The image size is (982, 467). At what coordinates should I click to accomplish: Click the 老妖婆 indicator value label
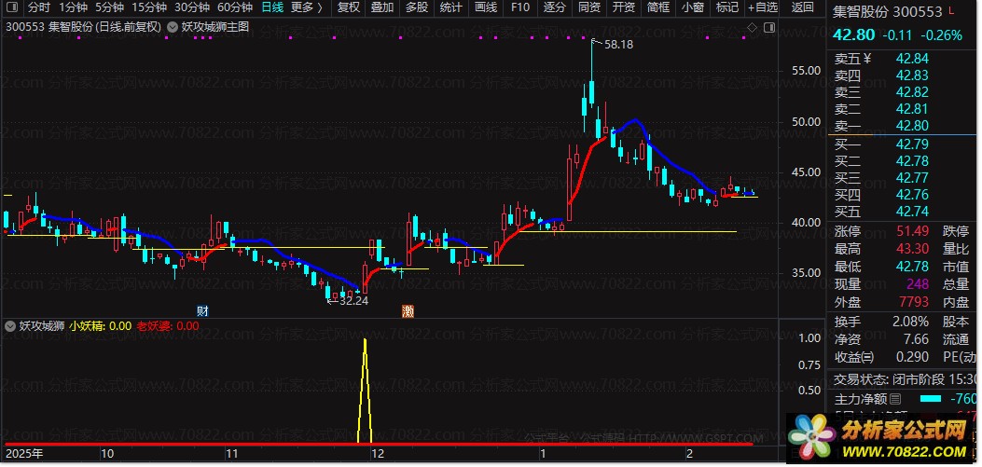pyautogui.click(x=168, y=325)
